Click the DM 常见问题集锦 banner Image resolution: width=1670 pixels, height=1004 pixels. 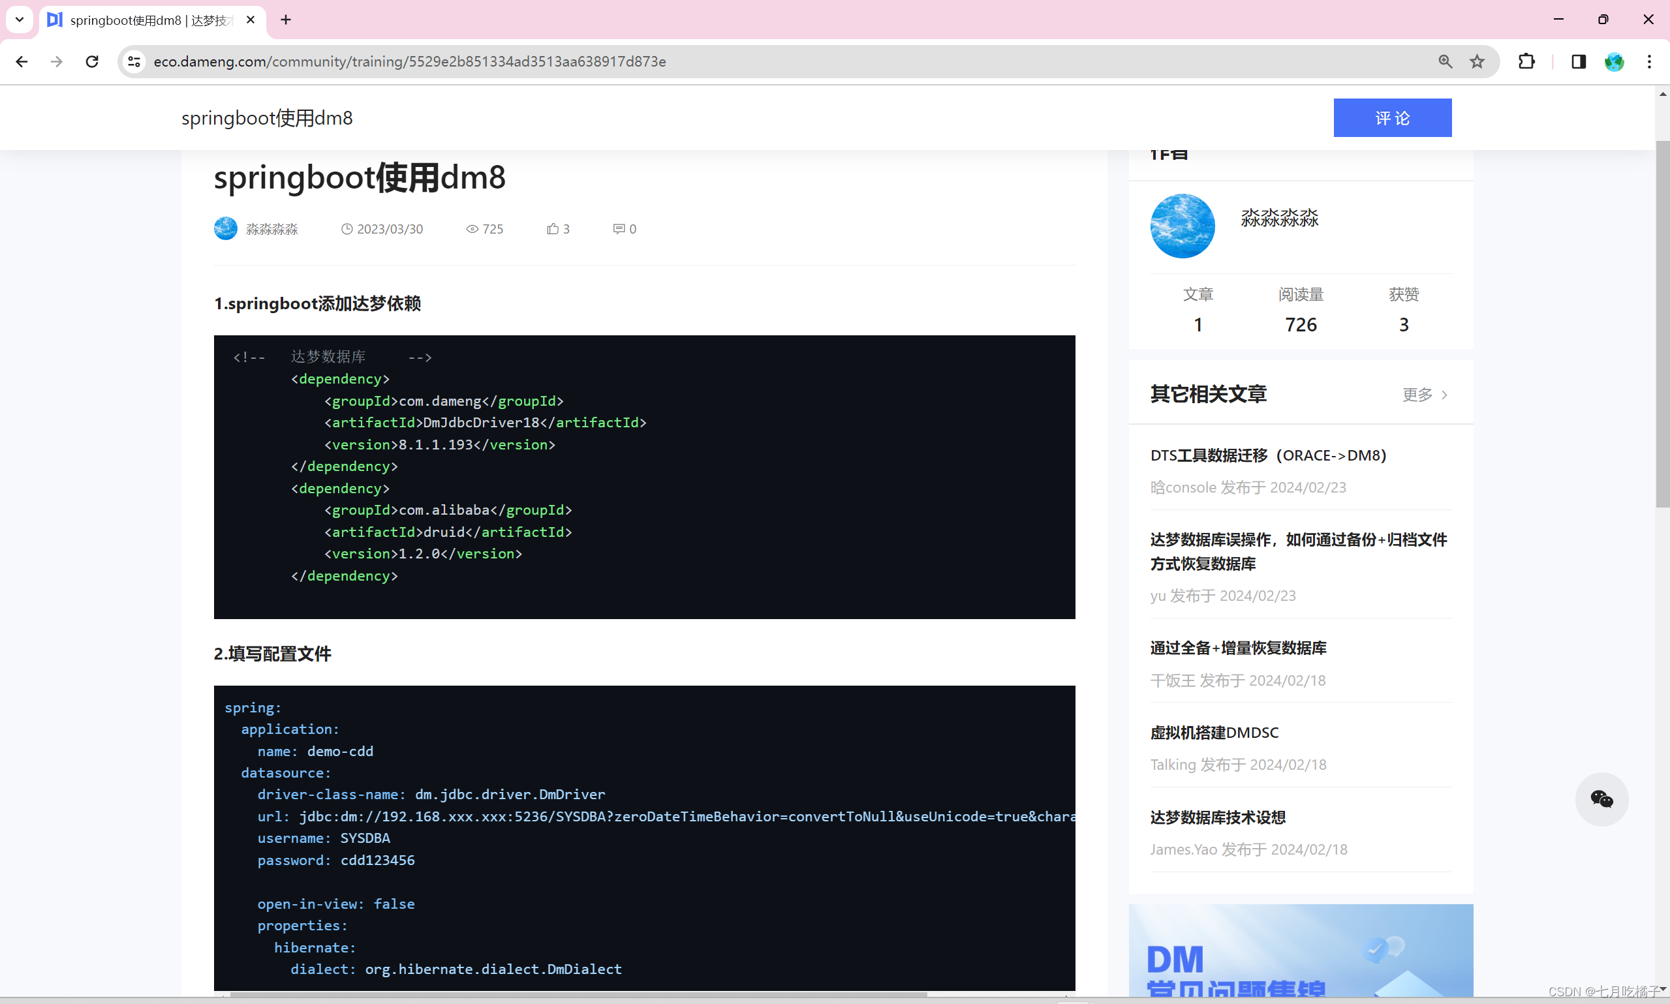1301,951
